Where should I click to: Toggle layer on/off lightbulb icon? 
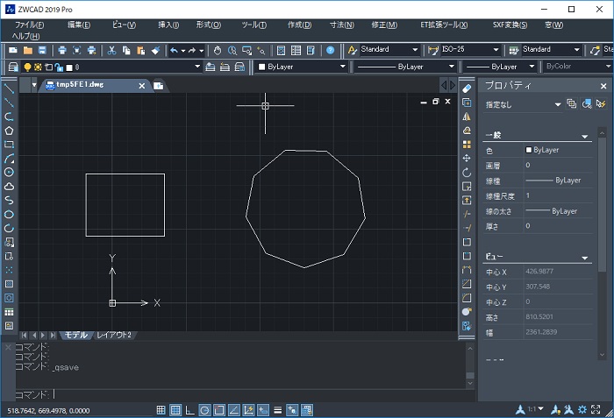click(x=27, y=67)
